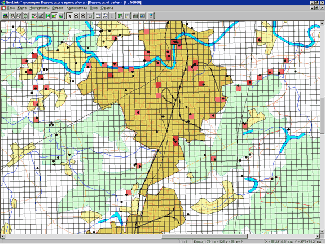Click the fifth toolbar chart icon
This screenshot has height=244, width=325.
(34, 16)
